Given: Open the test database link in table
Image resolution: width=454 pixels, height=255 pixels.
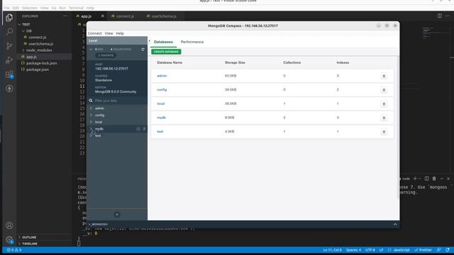Looking at the screenshot, I should point(160,132).
